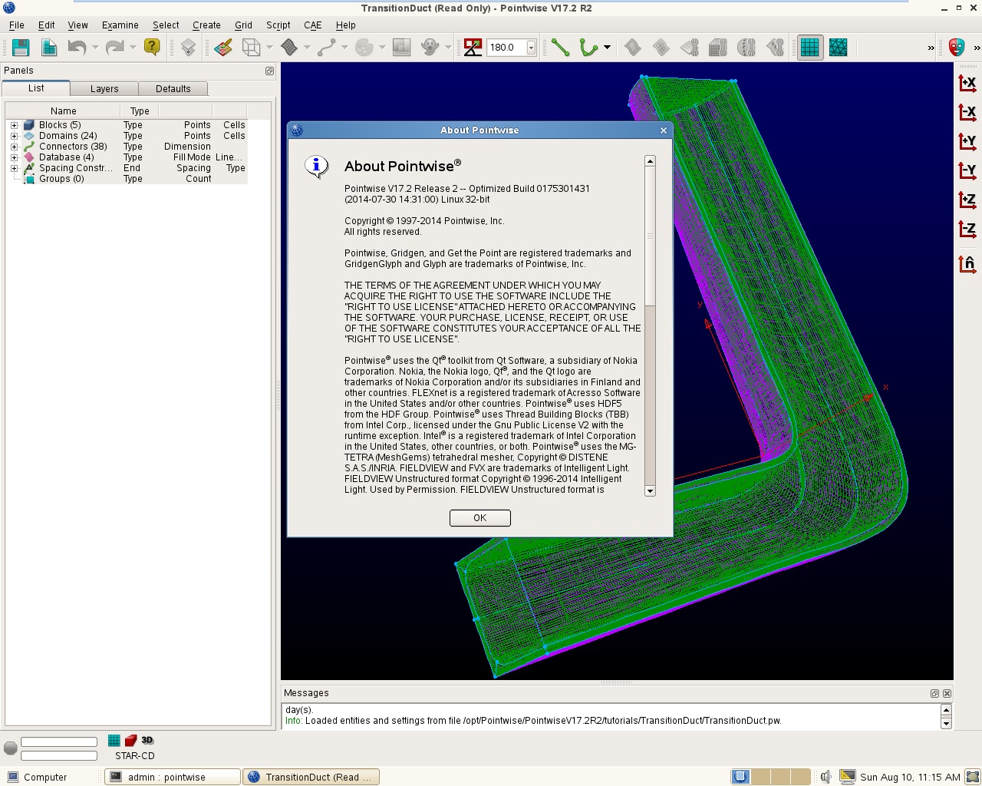
Task: Open the File menu
Action: (x=16, y=25)
